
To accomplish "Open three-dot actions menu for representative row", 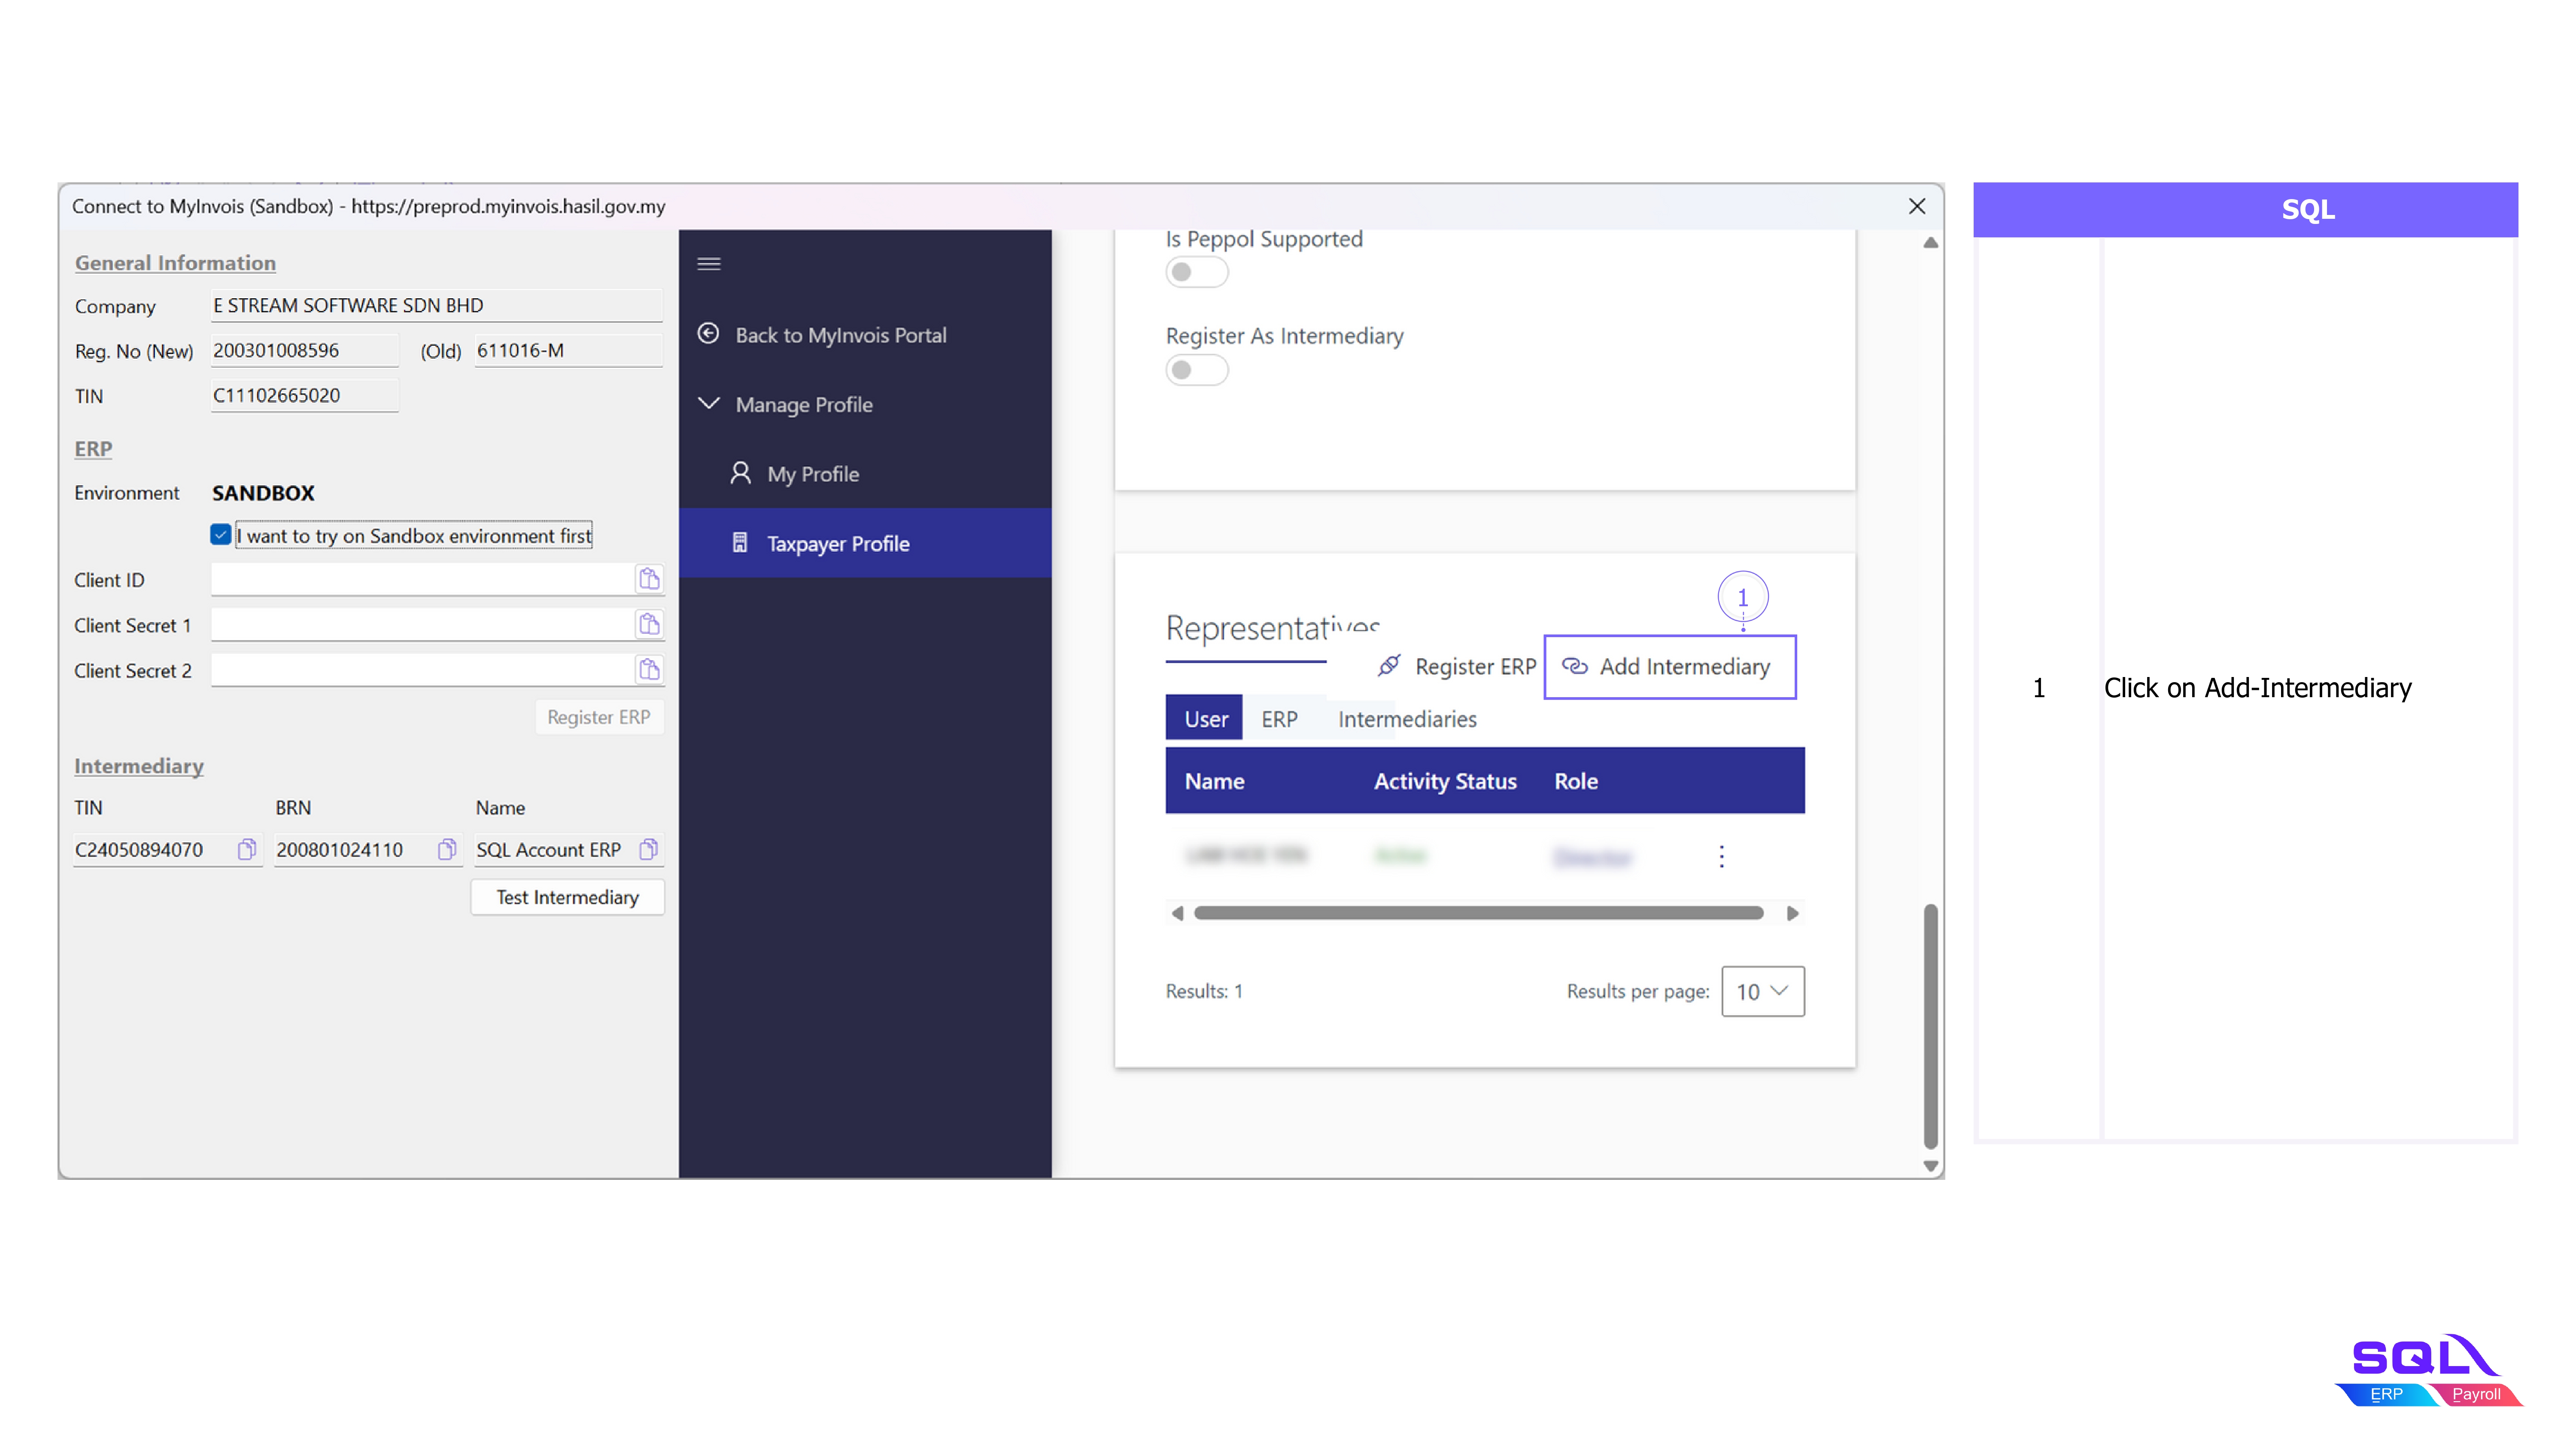I will coord(1721,856).
